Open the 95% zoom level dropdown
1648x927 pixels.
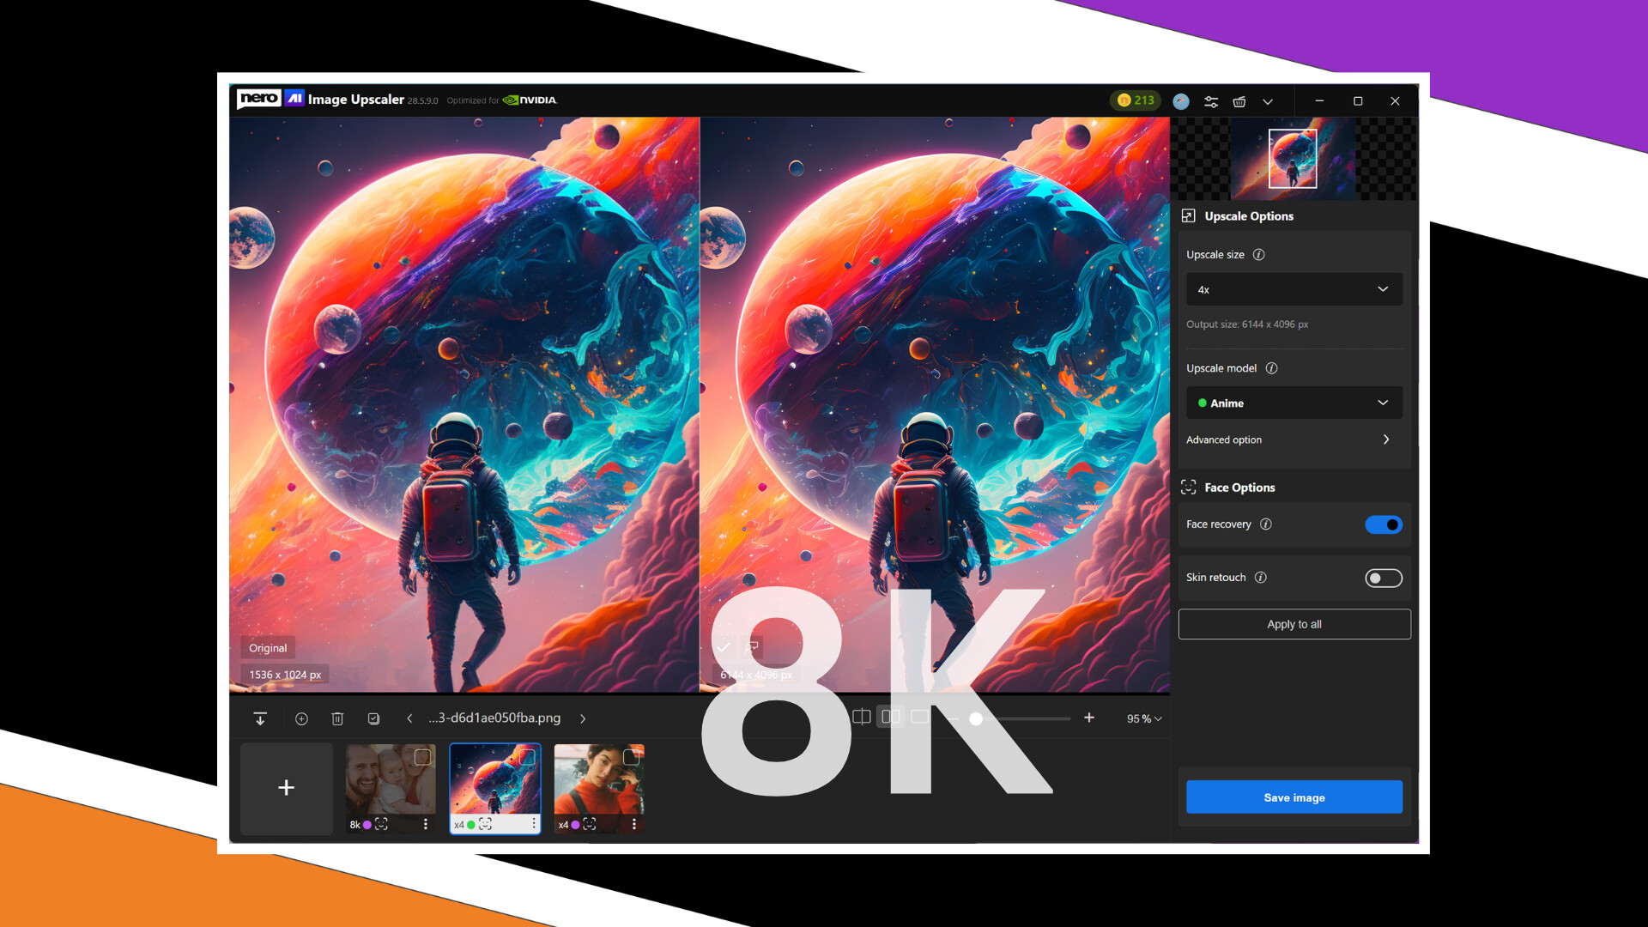tap(1142, 718)
